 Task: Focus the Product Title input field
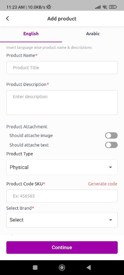pyautogui.click(x=62, y=67)
